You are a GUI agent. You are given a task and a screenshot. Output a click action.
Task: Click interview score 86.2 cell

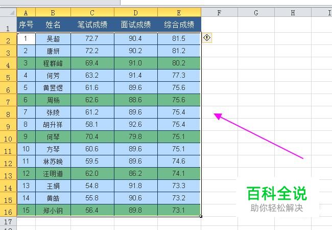[136, 174]
